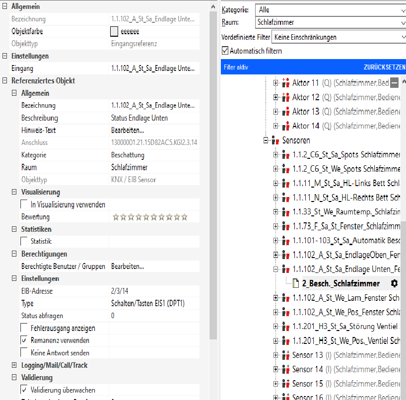The height and width of the screenshot is (400, 406).
Task: Click icon of 1.1.33_St_We_Raumtemp sensor
Action: 285,212
